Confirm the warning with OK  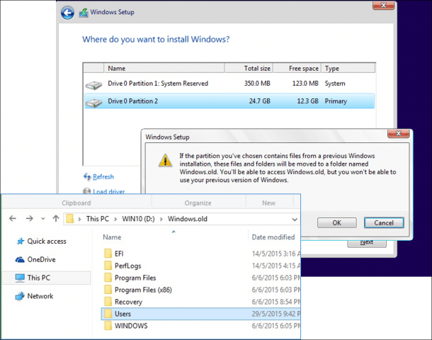point(336,223)
